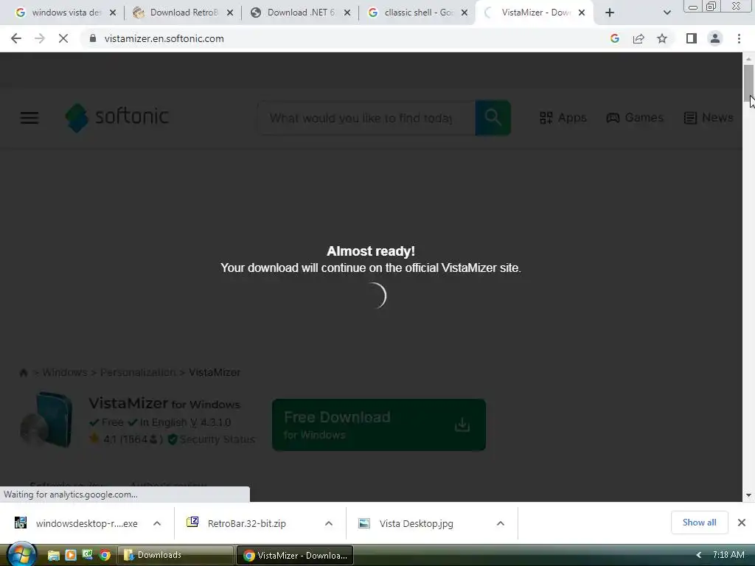Screen dimensions: 755x566
Task: Click Show all downloads button
Action: (699, 523)
